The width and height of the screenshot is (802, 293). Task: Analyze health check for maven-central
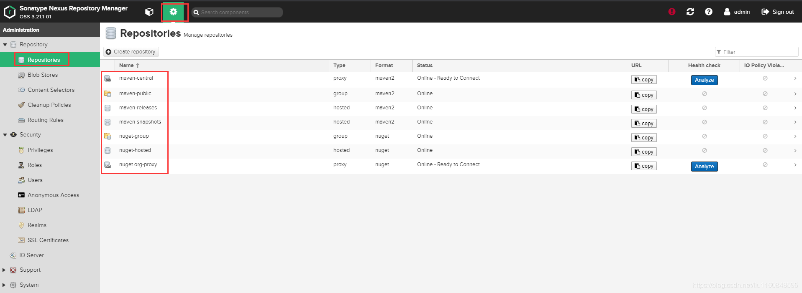coord(705,80)
